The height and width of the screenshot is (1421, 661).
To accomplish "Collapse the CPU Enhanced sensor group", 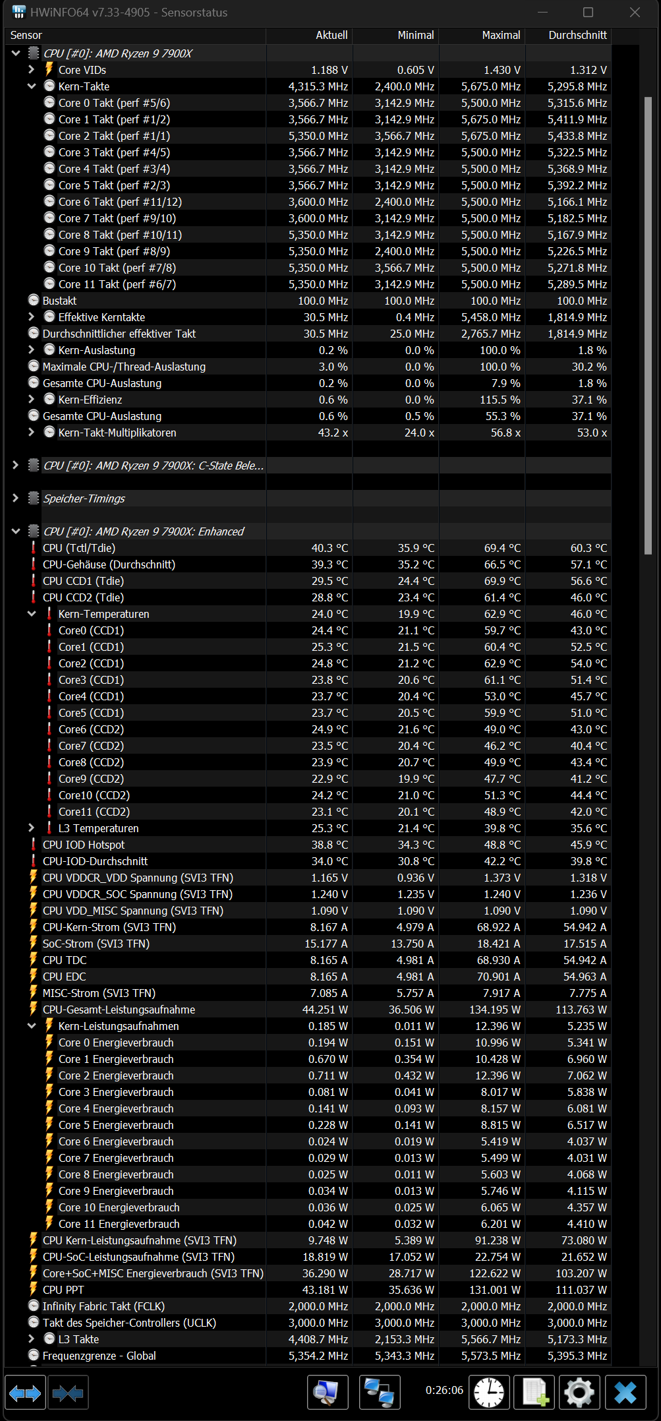I will [x=16, y=531].
